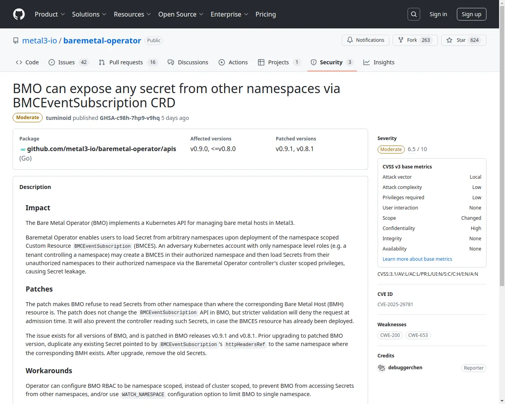505x404 pixels.
Task: Open Learn more about base metrics
Action: coord(417,259)
